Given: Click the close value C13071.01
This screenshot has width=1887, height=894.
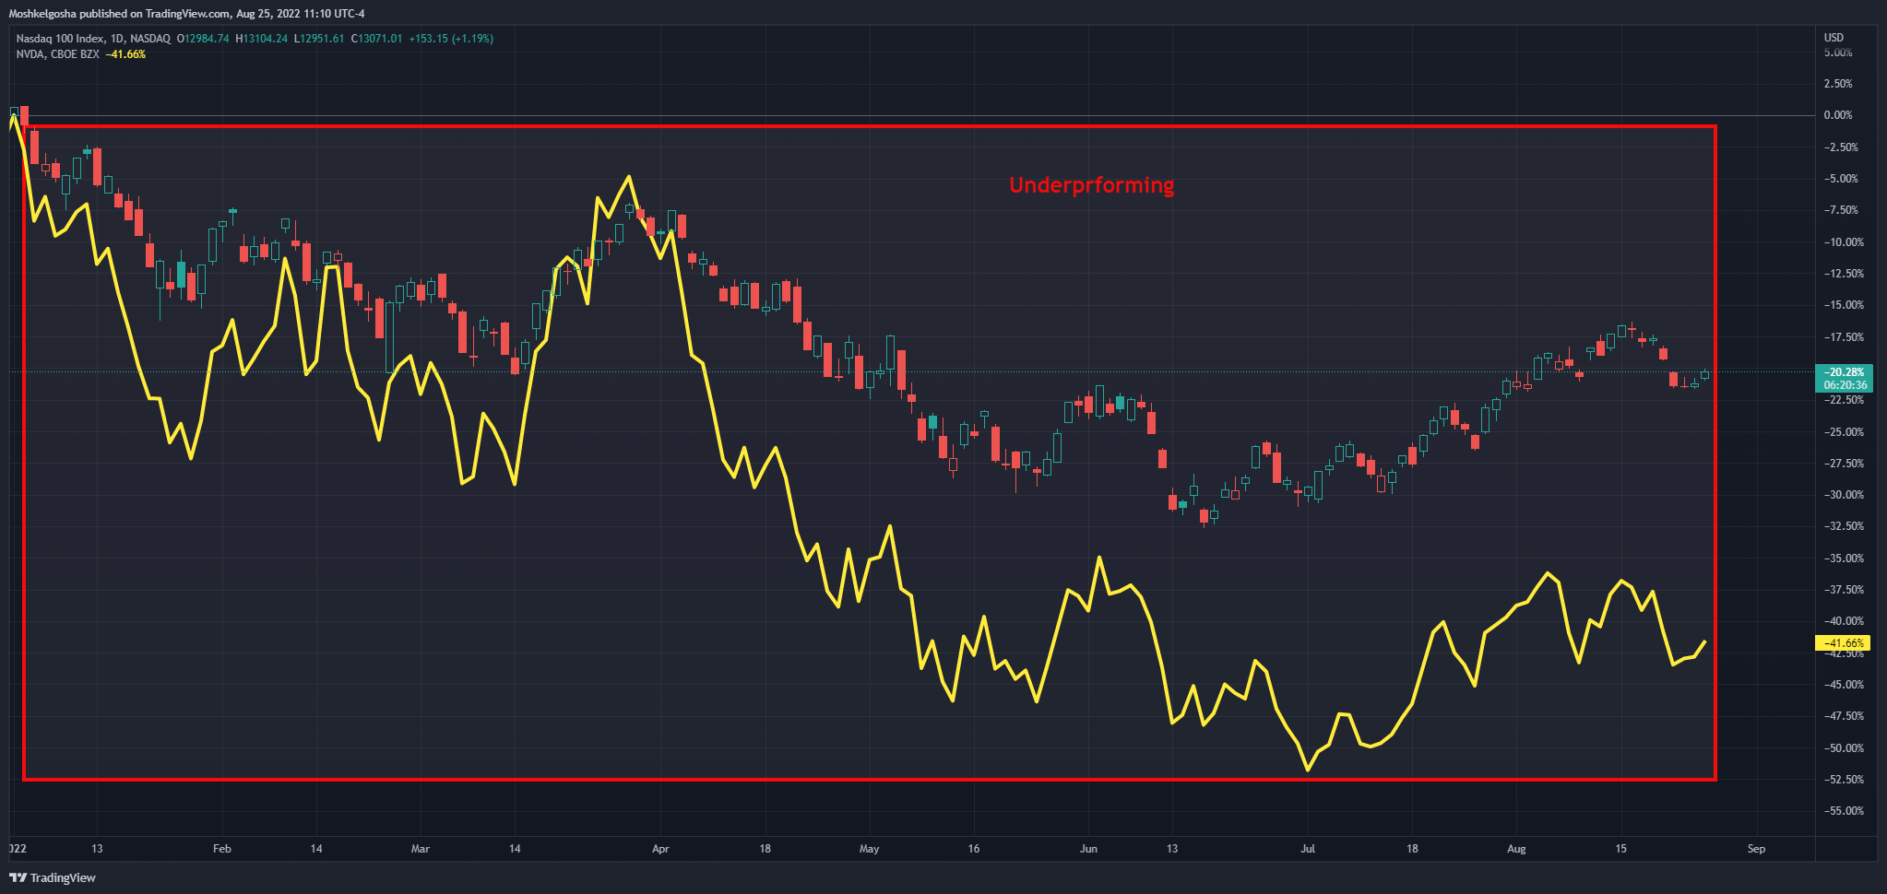Looking at the screenshot, I should (376, 39).
